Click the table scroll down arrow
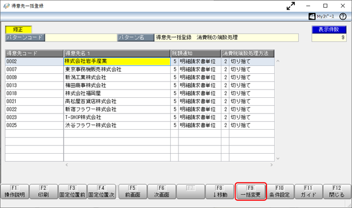352x208 pixels. tap(277, 159)
